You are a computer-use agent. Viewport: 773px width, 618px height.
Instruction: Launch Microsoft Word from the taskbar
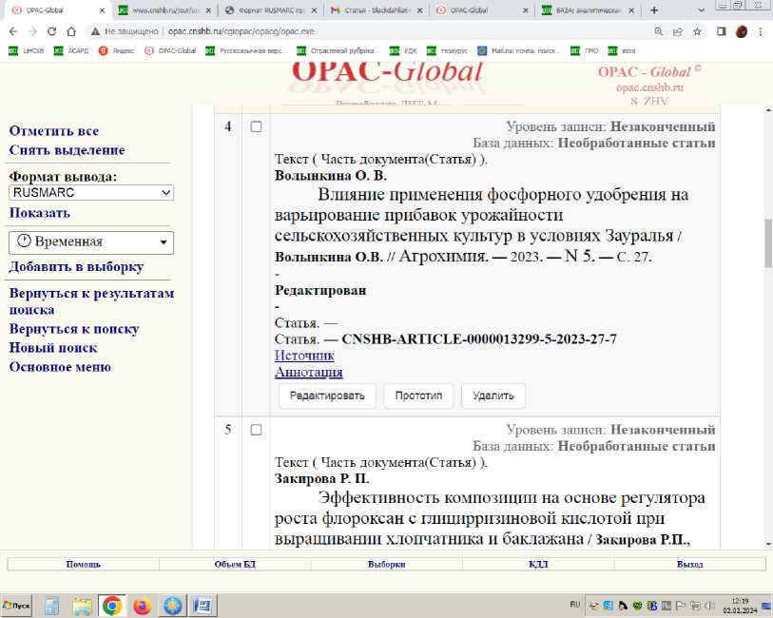203,606
